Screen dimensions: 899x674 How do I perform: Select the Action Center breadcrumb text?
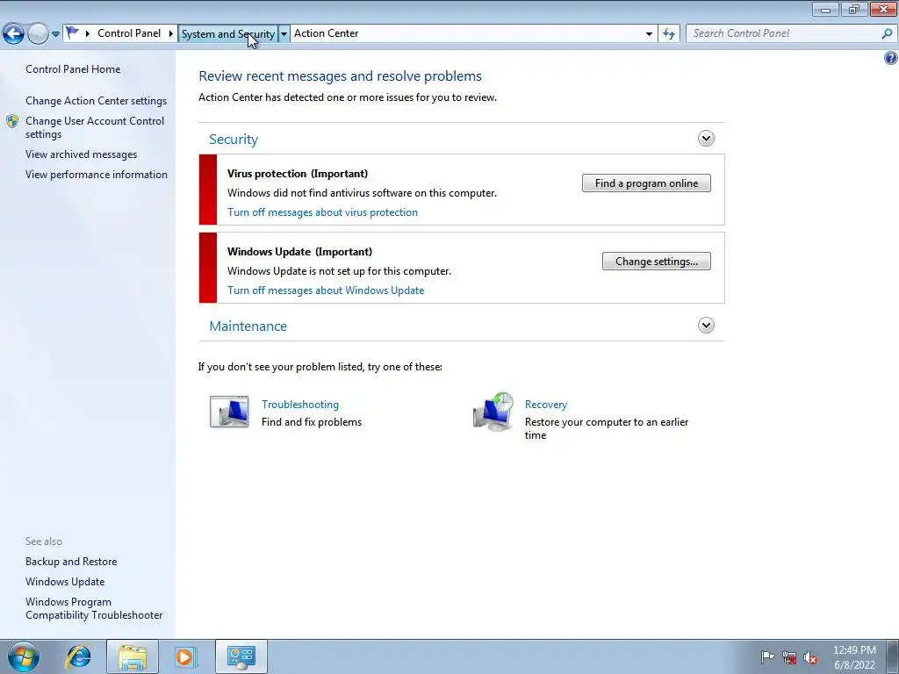[327, 33]
